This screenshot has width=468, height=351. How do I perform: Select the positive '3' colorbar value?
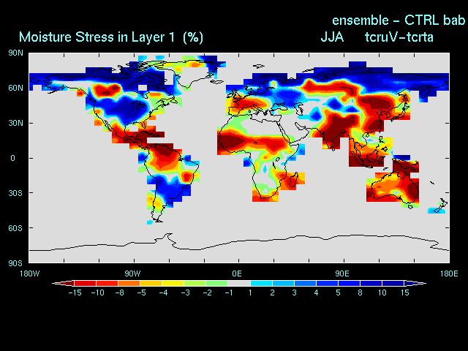click(x=294, y=292)
